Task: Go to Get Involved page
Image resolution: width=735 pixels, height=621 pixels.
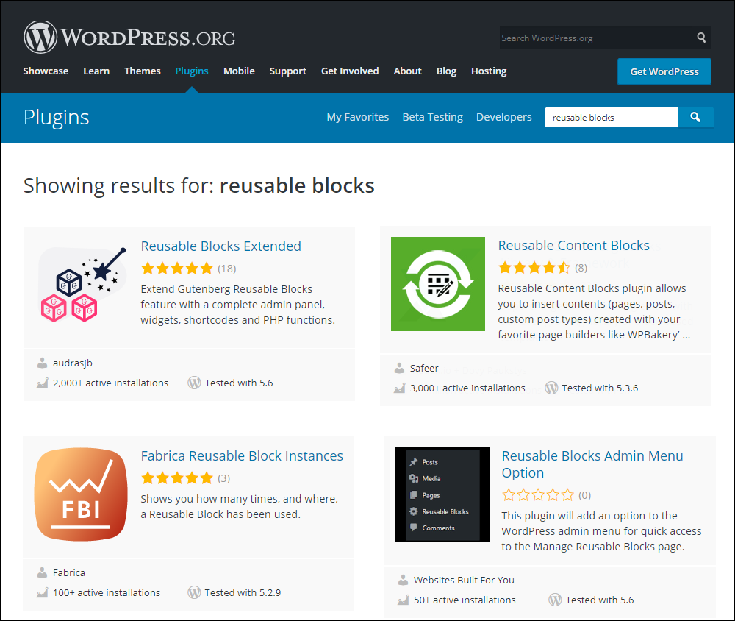Action: pos(350,71)
